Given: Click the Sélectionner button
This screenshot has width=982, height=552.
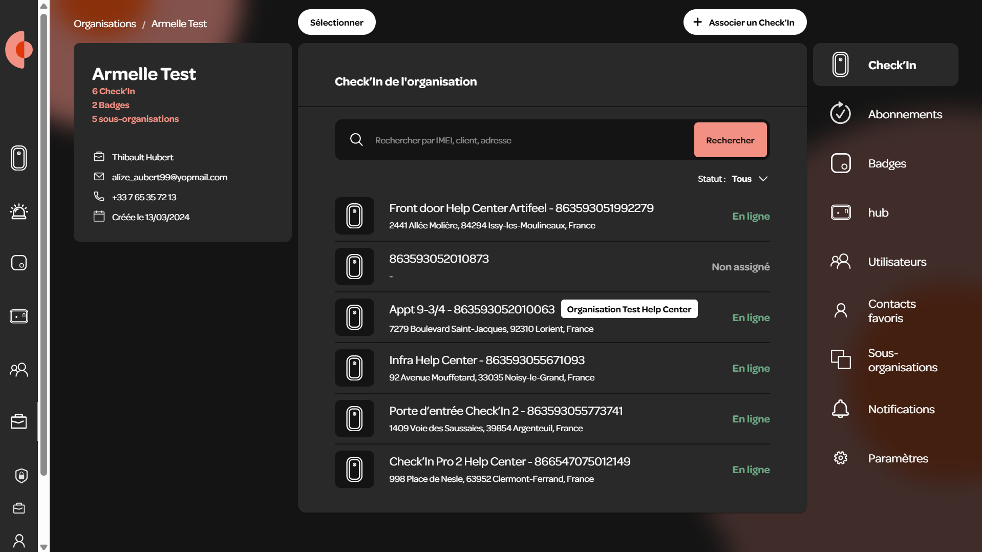Looking at the screenshot, I should [337, 22].
